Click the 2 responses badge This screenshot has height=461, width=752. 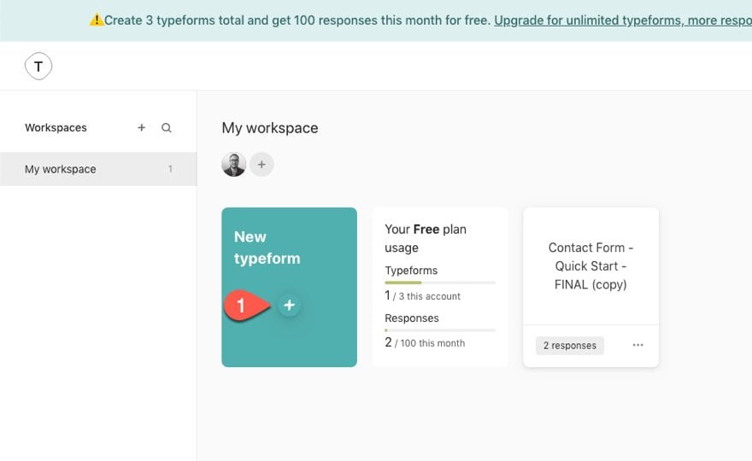570,346
